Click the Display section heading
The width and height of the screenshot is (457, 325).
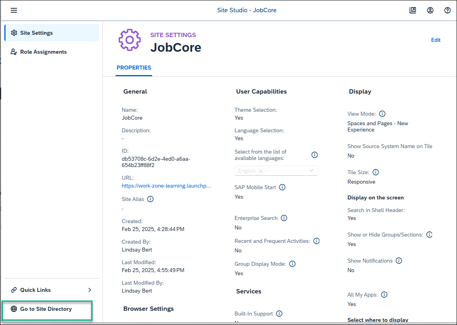[360, 92]
